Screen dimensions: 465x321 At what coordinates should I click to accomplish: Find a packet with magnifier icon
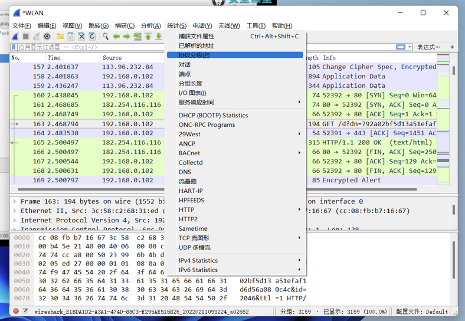[105, 37]
